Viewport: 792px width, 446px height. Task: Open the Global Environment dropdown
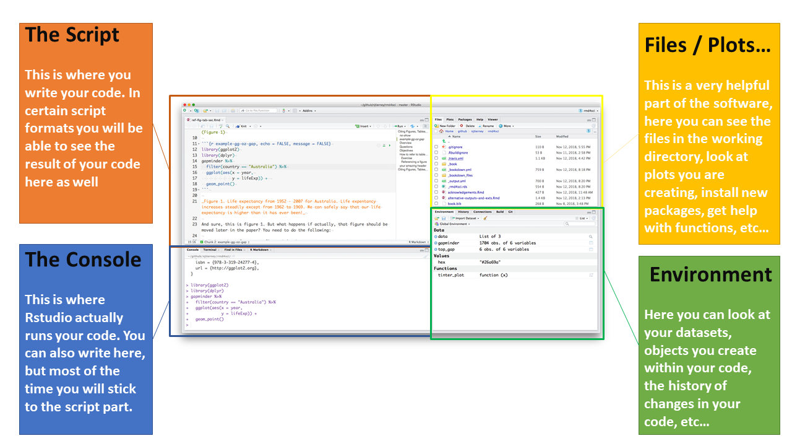[x=452, y=224]
